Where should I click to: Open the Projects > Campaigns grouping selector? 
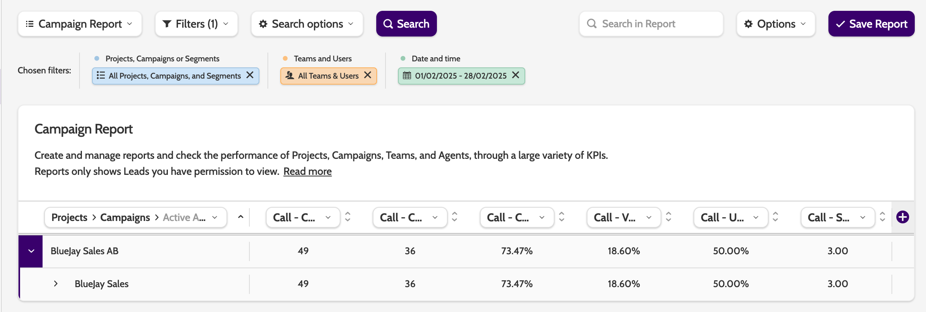(x=135, y=217)
